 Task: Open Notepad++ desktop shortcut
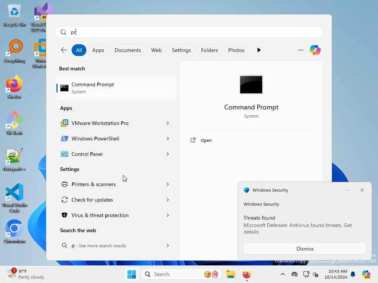pyautogui.click(x=14, y=159)
